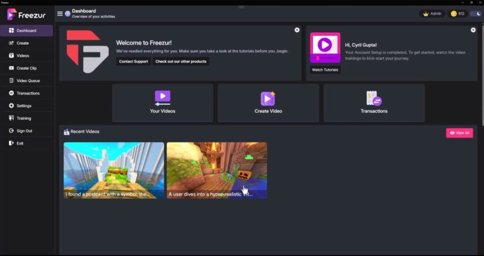484x256 pixels.
Task: Toggle the hamburger sidebar menu icon
Action: pyautogui.click(x=60, y=14)
